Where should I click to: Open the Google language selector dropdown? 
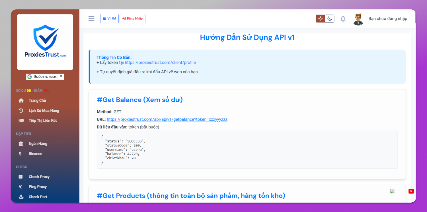coord(45,77)
